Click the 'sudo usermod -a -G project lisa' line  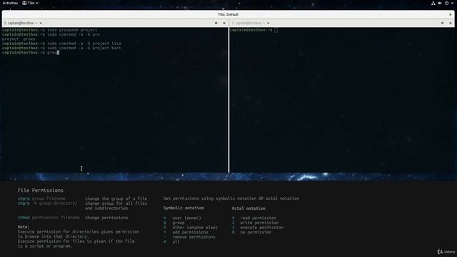click(61, 44)
